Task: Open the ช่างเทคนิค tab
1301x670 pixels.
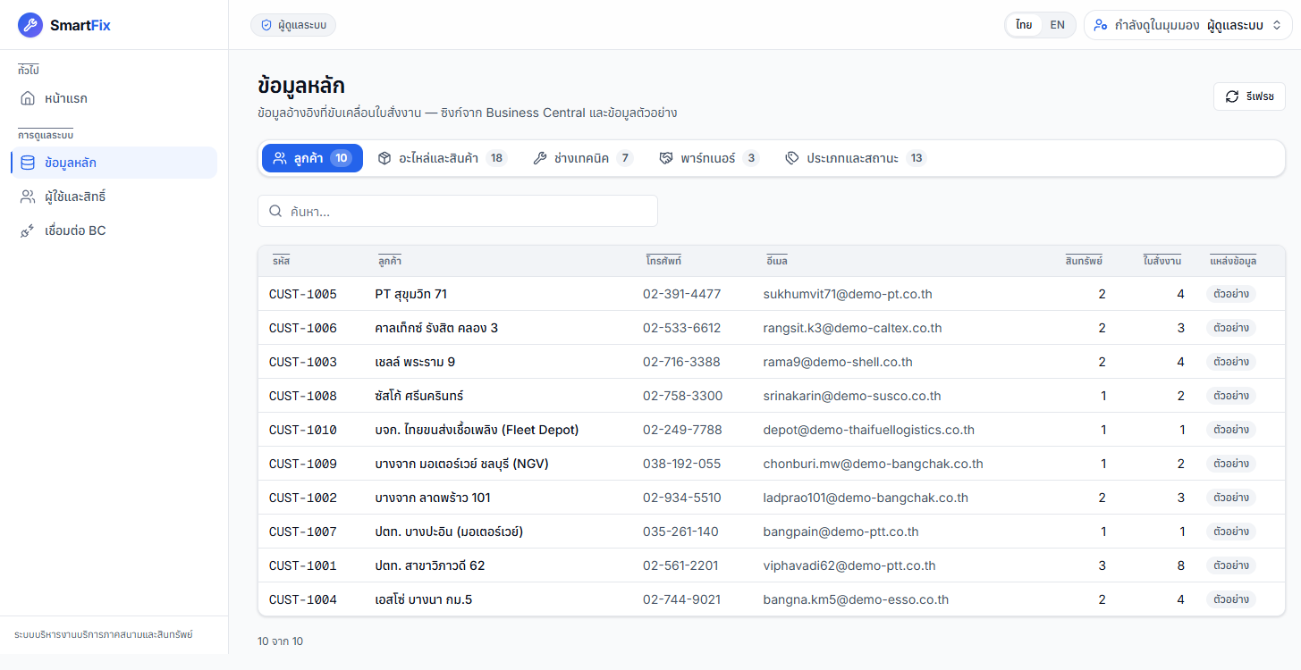Action: tap(582, 158)
